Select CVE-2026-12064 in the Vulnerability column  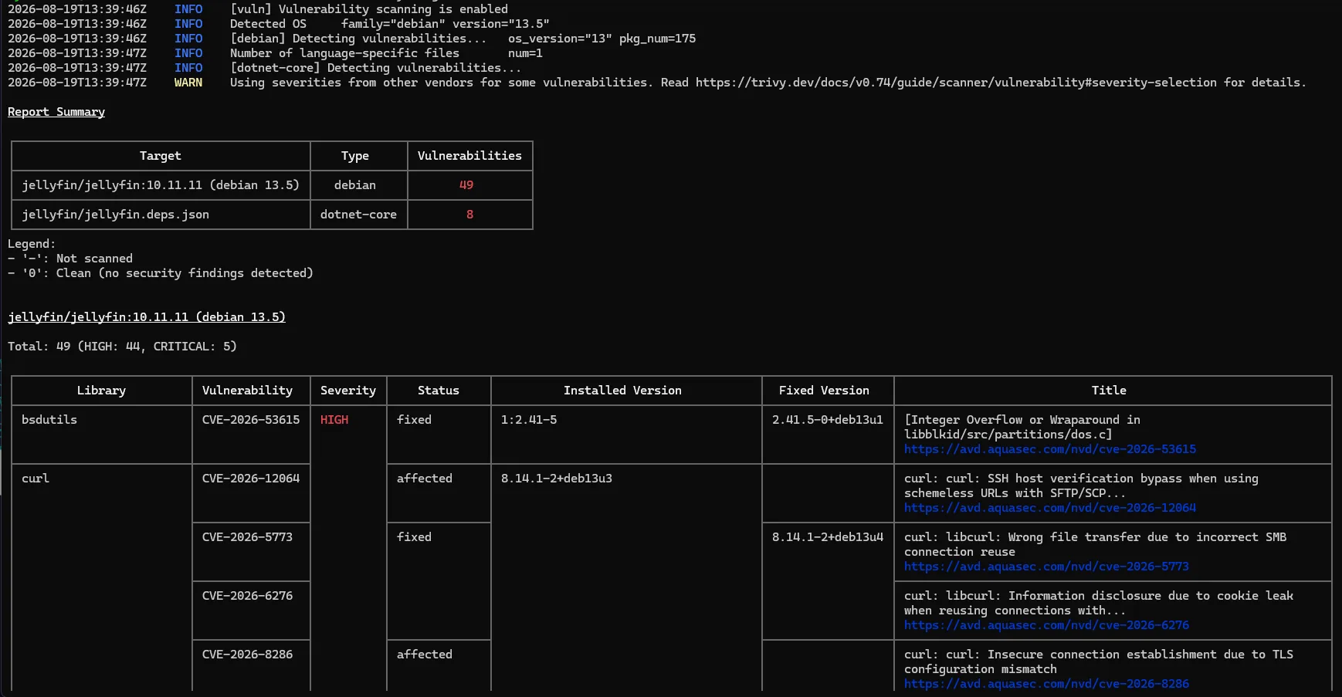pyautogui.click(x=251, y=479)
